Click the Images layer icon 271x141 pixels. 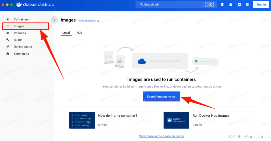coord(8,26)
